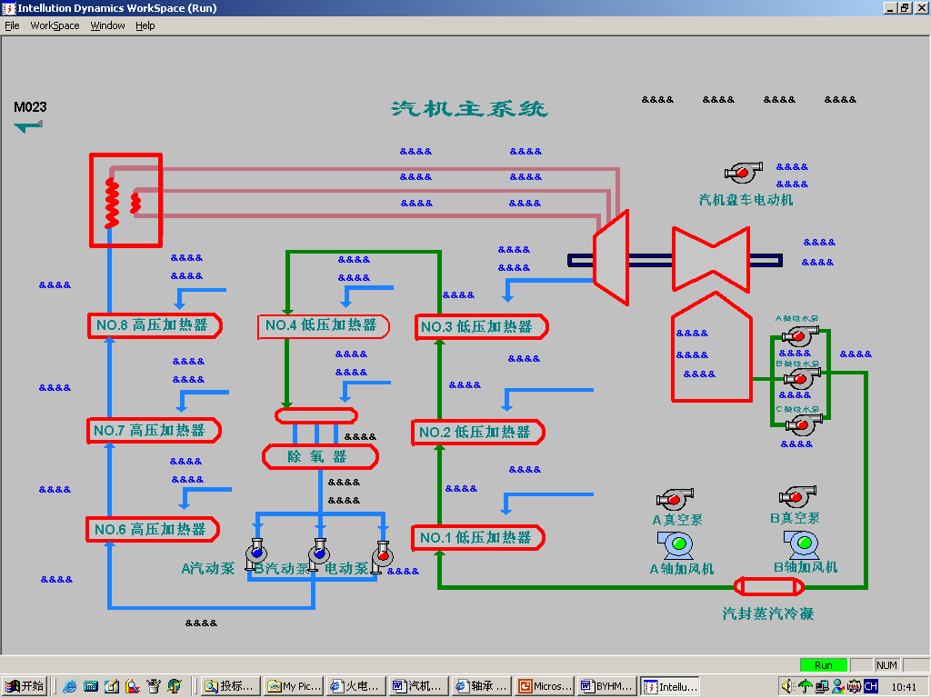Click the NO.4 低压加热器 heater box

323,325
